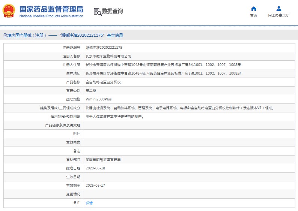The image size is (298, 211).
Task: Click registrant name 长沙市微米生物科技有限公司
Action: [108, 56]
